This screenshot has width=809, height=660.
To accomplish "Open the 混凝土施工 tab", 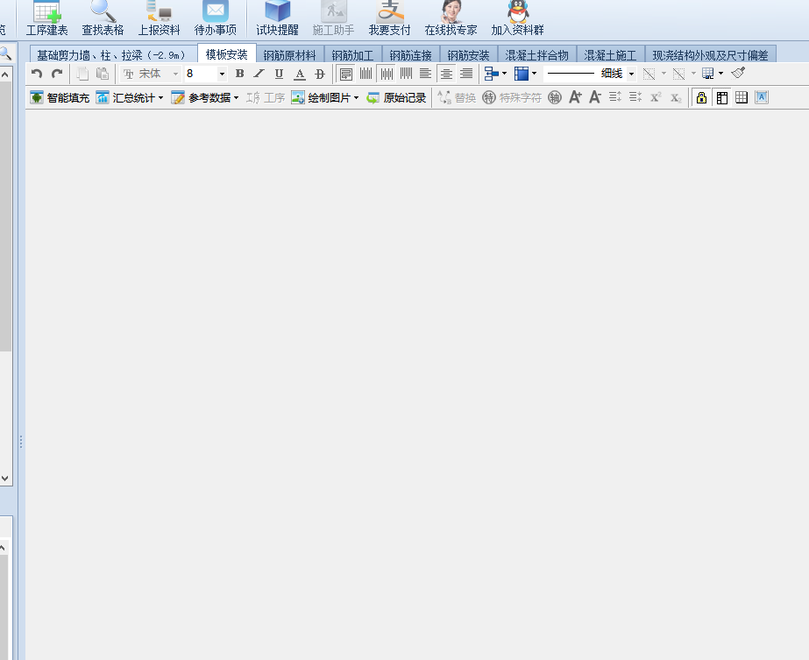I will [x=610, y=55].
